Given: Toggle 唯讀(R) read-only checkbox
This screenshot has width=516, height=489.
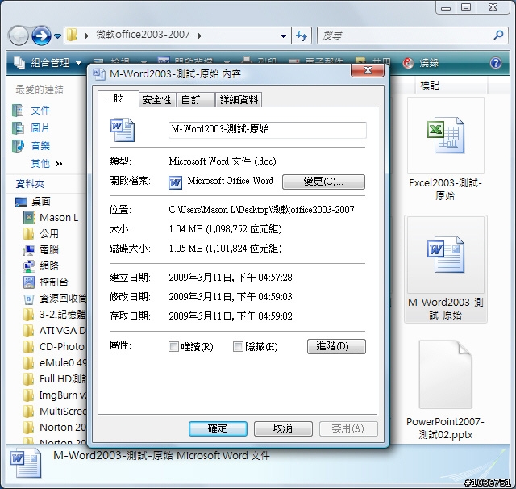Looking at the screenshot, I should coord(173,346).
